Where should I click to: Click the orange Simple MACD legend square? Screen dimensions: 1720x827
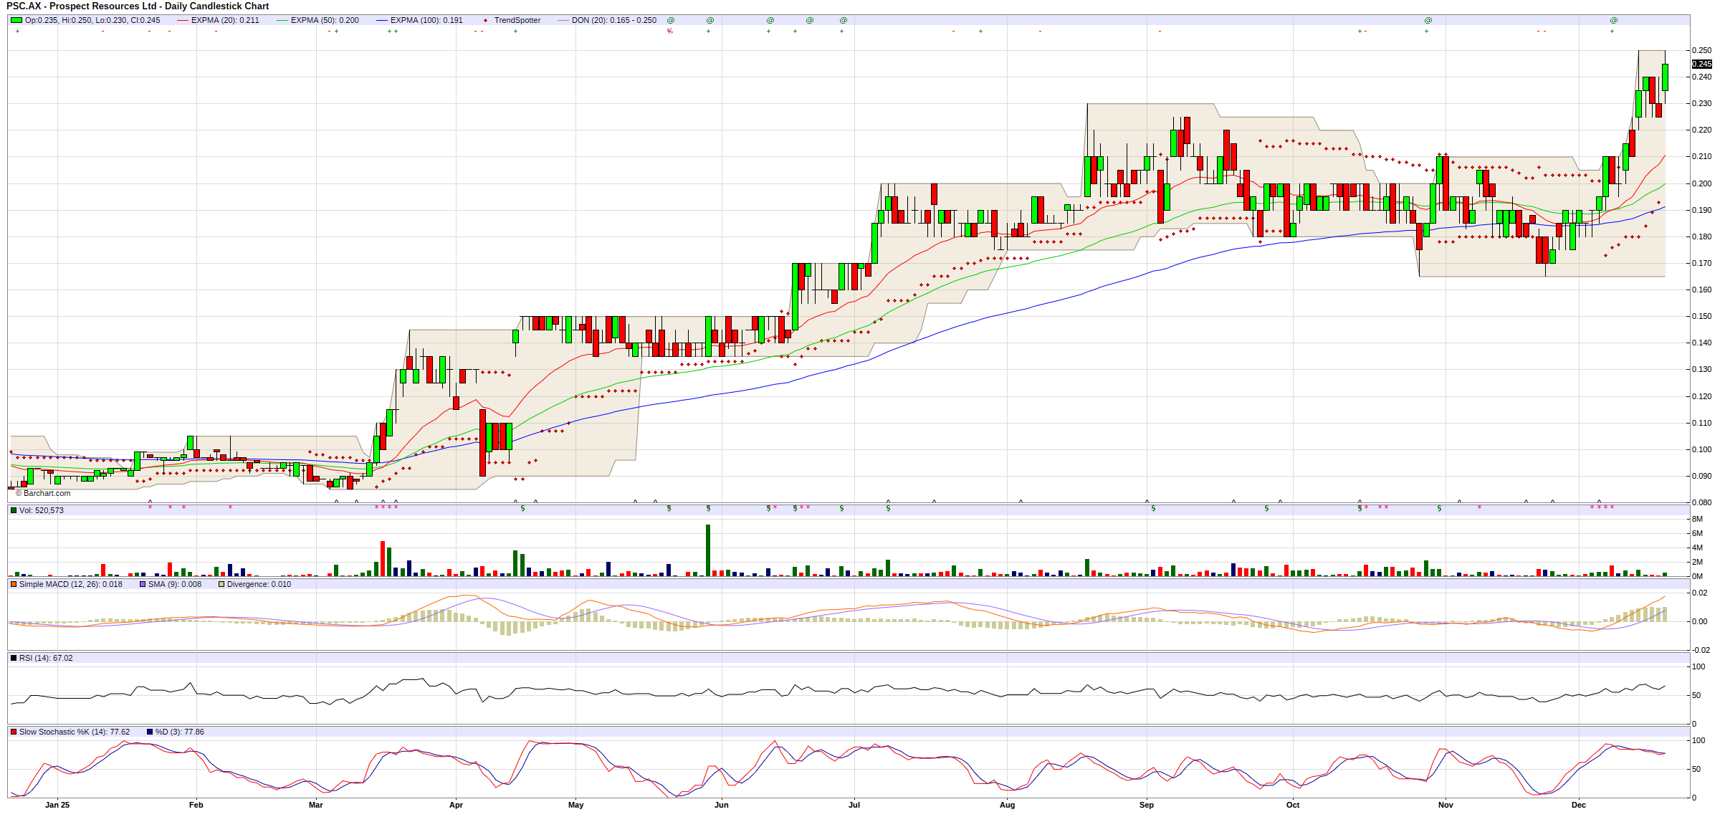pyautogui.click(x=14, y=584)
